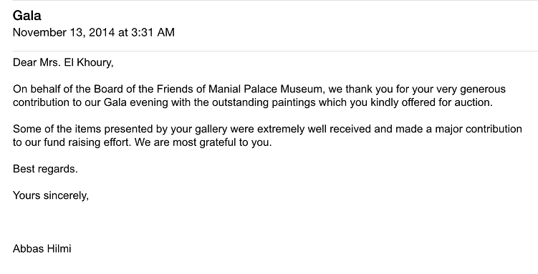
Task: Click the signature name 'Abbas Hilmi'
Action: pos(42,249)
